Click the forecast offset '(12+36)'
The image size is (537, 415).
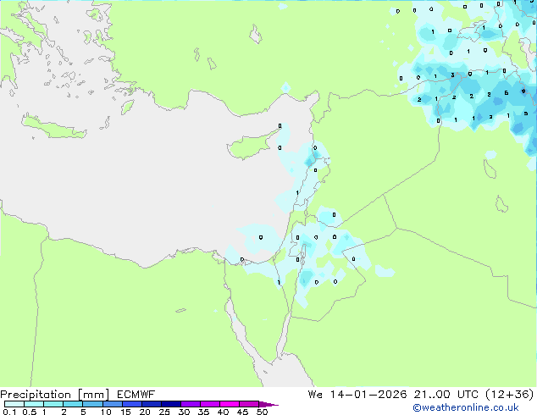pos(510,395)
